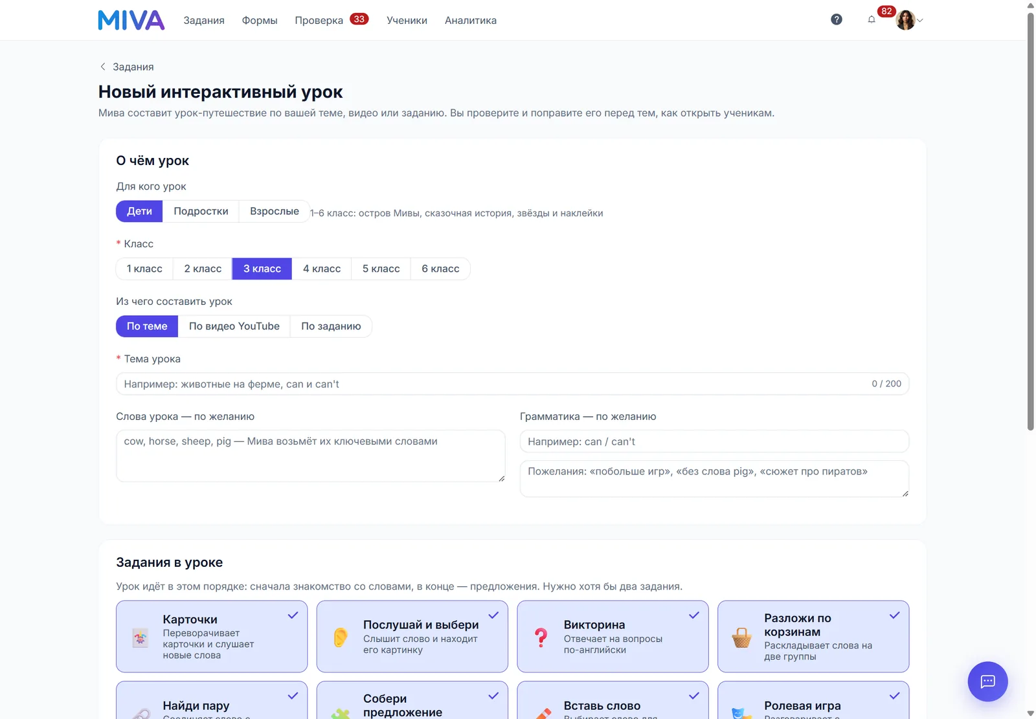Image resolution: width=1036 pixels, height=719 pixels.
Task: Expand the profile menu arrow
Action: click(920, 21)
